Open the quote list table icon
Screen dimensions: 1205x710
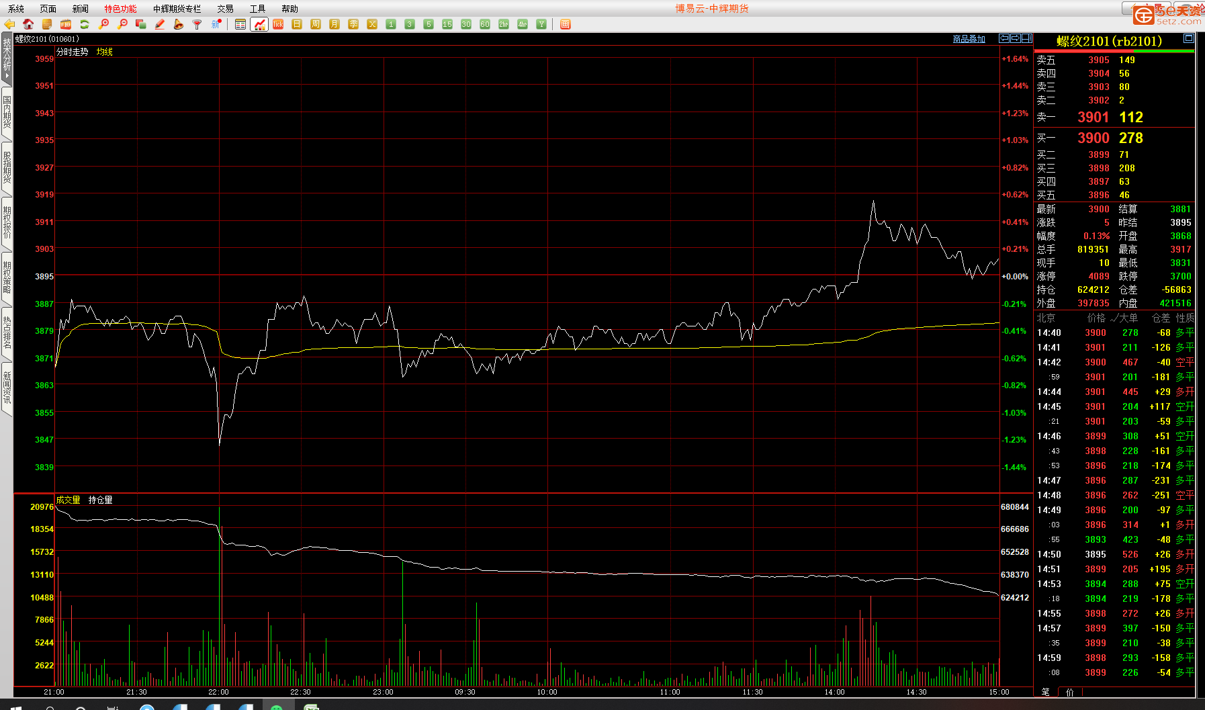pos(240,24)
